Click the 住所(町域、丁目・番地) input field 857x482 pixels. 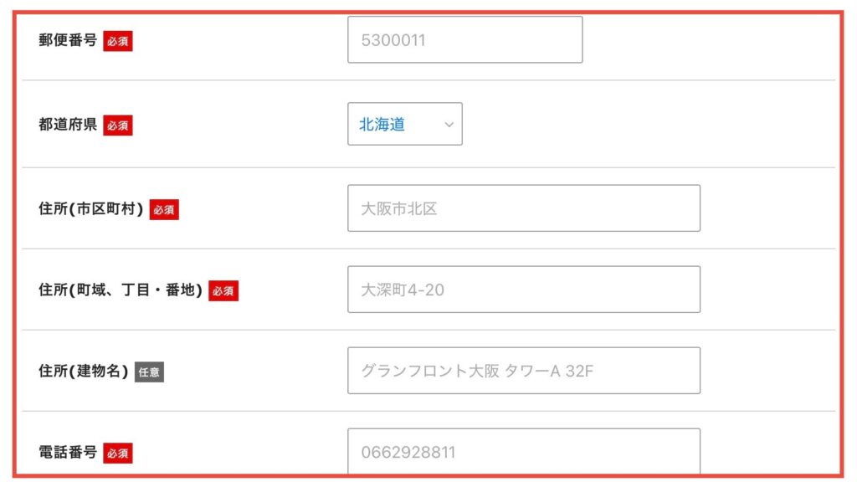click(x=524, y=290)
